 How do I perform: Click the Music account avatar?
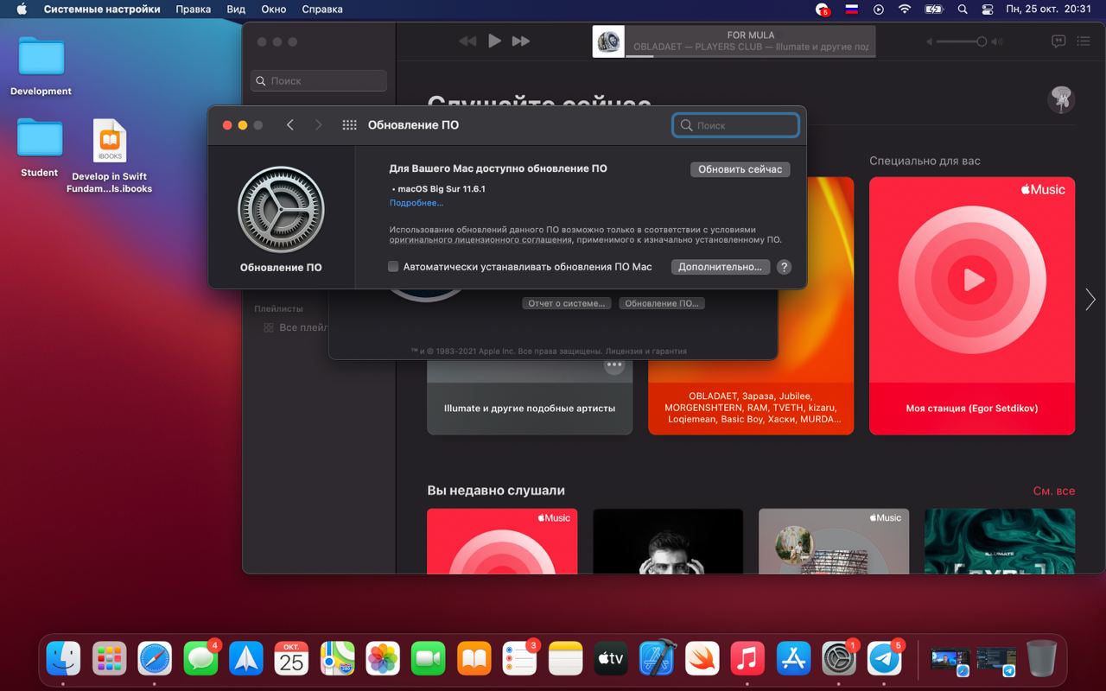1061,98
